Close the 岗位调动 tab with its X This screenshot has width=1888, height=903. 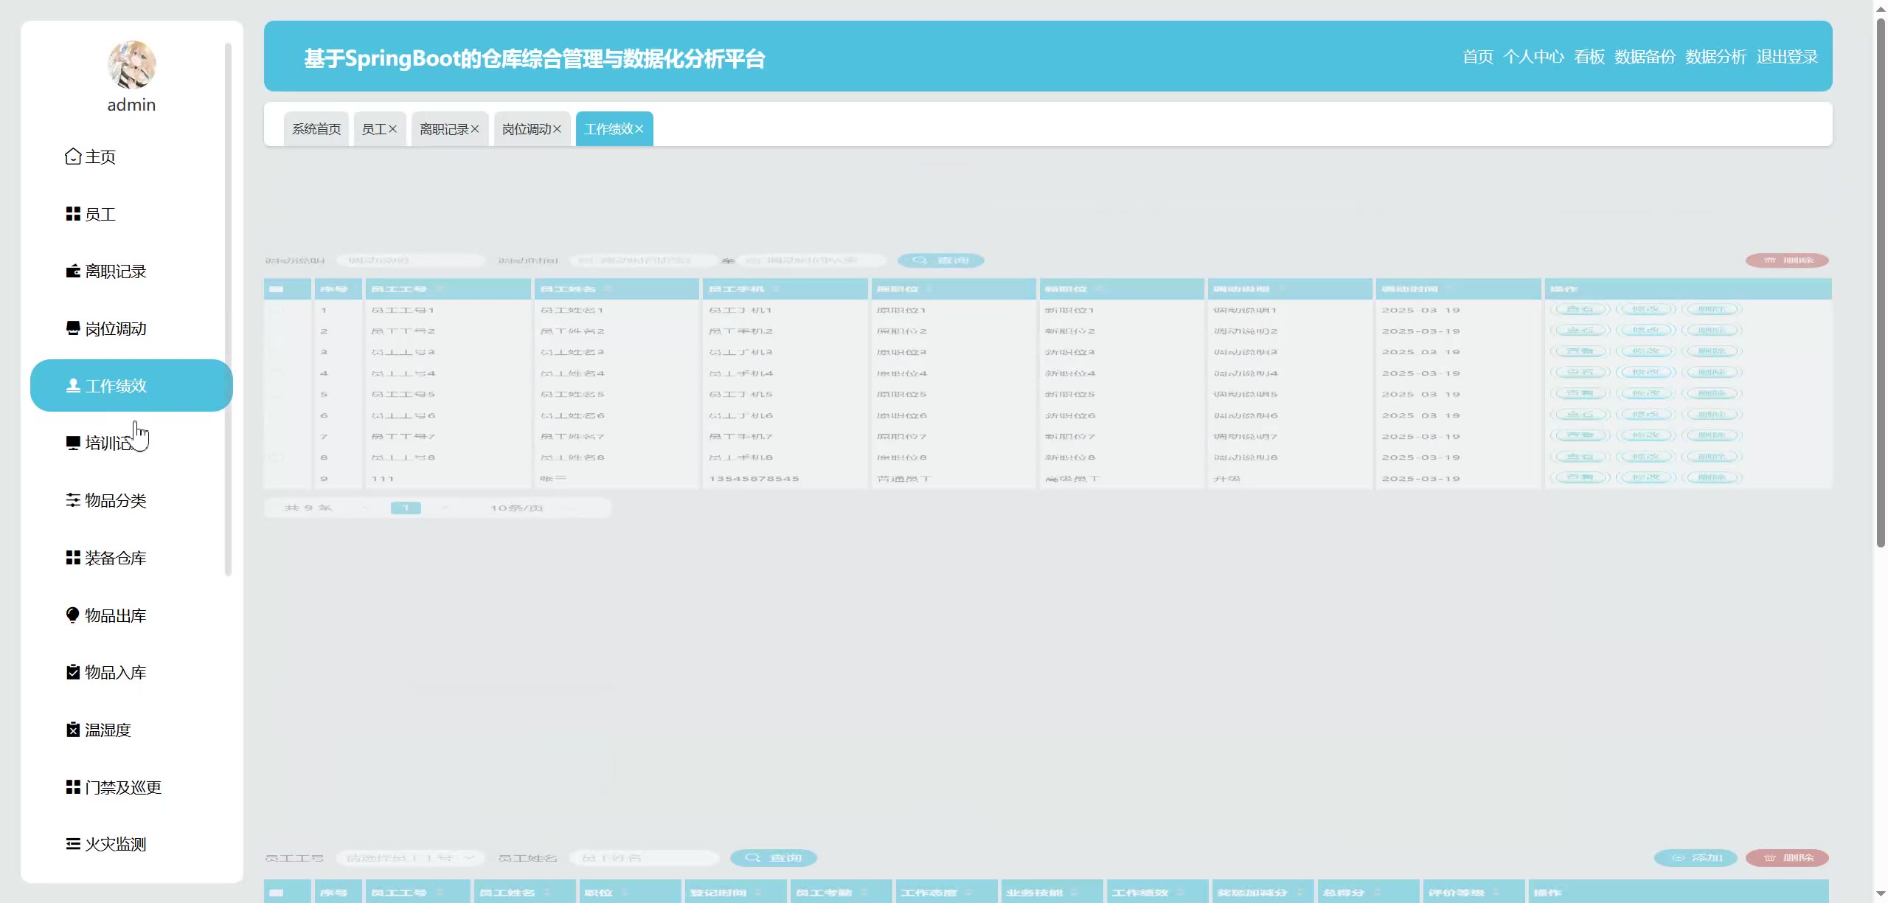click(x=557, y=129)
